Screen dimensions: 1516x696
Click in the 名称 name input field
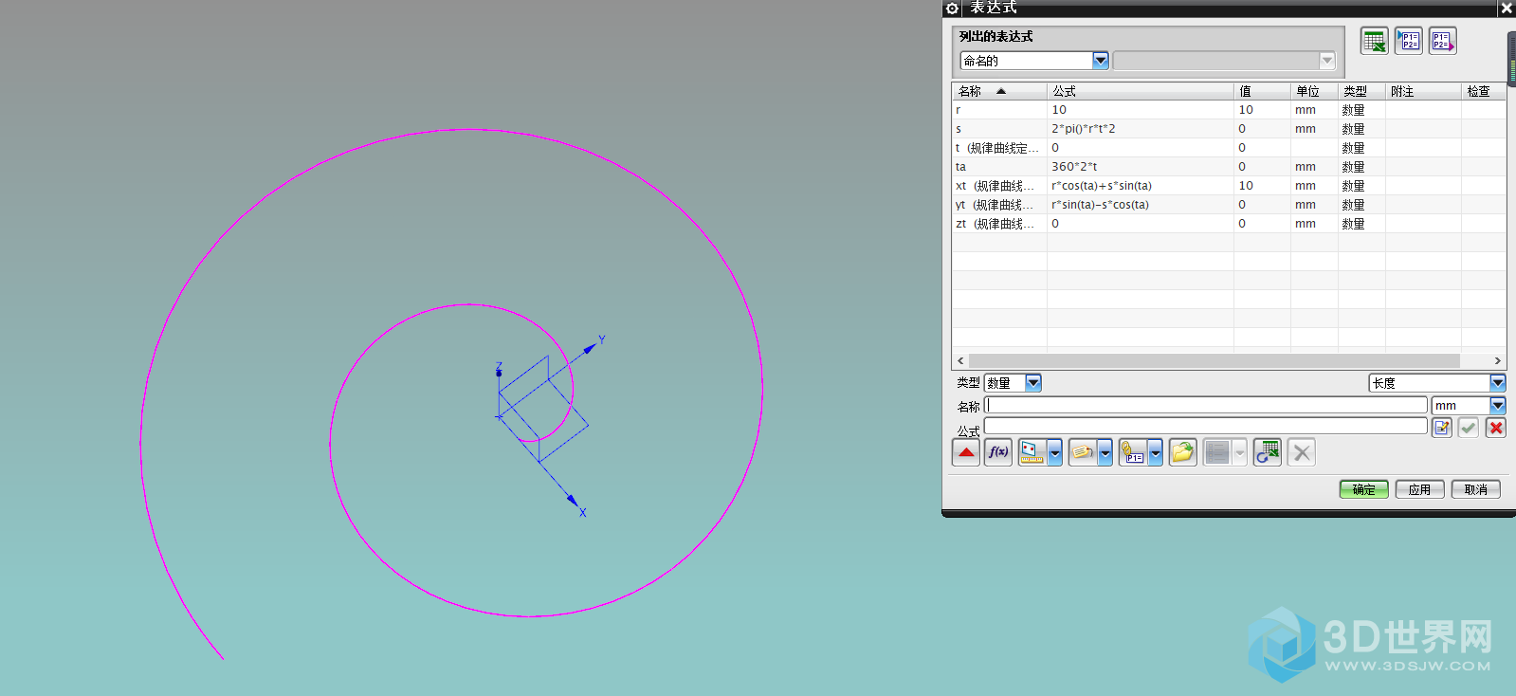click(x=1205, y=406)
